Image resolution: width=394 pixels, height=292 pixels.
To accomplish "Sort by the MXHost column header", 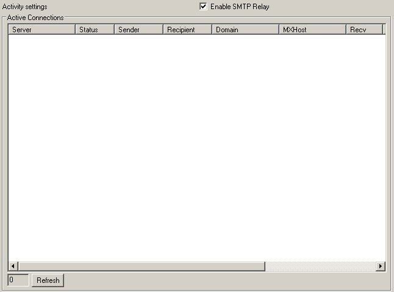I will 312,29.
